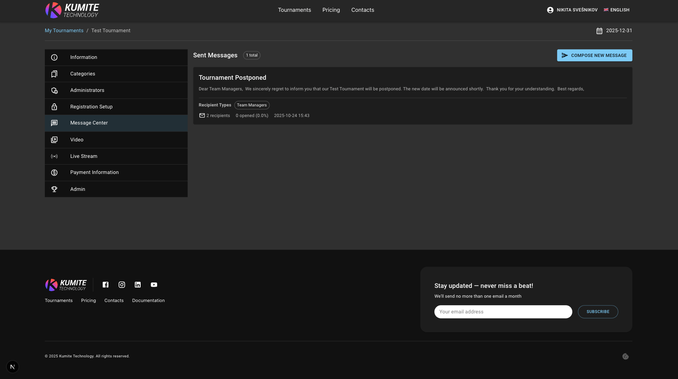
Task: Open the YouTube footer icon
Action: click(x=154, y=285)
